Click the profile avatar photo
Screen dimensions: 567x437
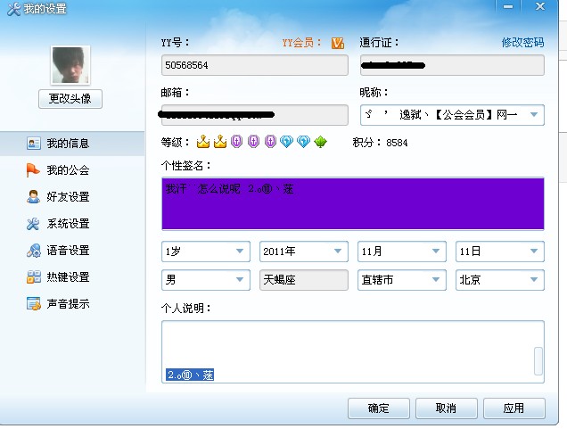70,65
